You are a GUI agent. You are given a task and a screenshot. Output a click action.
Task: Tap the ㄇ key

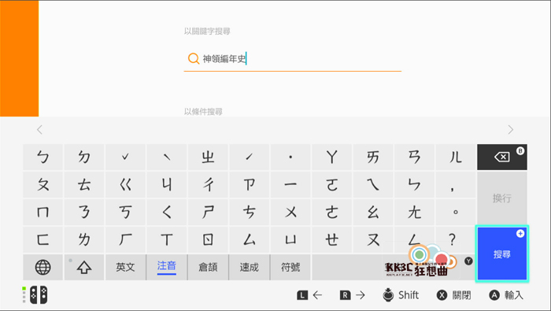click(43, 212)
